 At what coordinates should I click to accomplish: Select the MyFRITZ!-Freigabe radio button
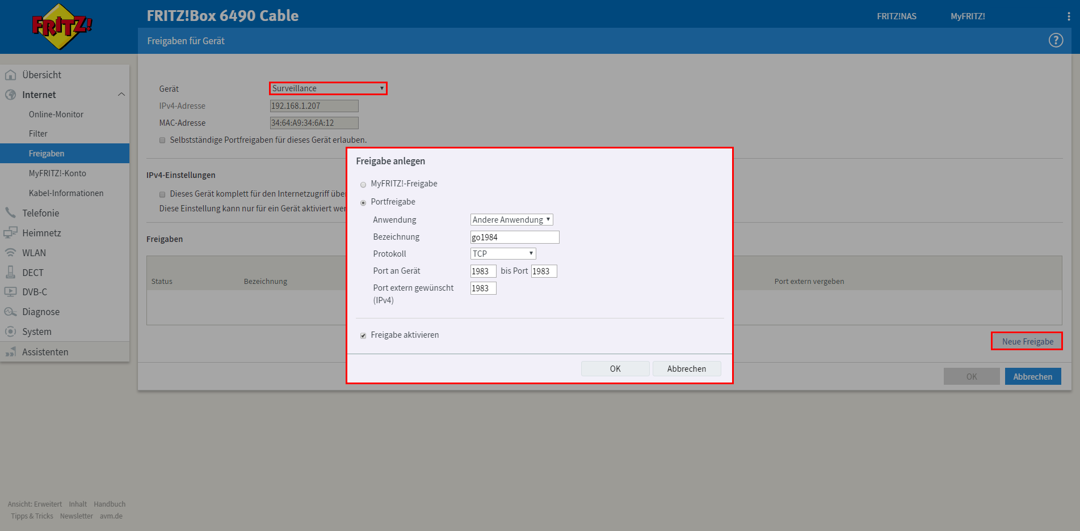click(363, 184)
